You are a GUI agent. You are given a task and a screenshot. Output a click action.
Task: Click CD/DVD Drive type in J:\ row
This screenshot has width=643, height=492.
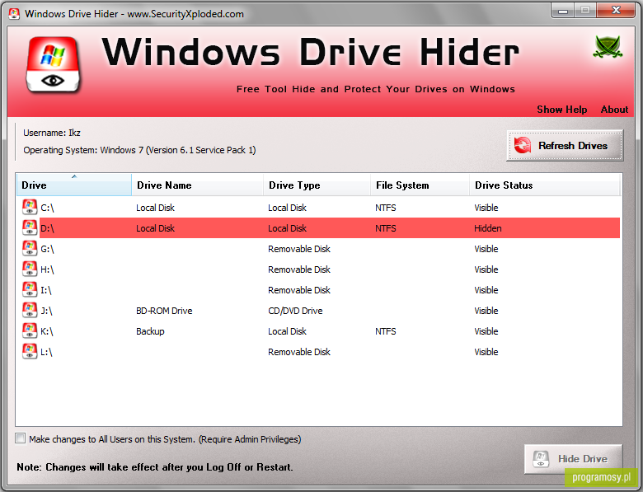coord(295,311)
